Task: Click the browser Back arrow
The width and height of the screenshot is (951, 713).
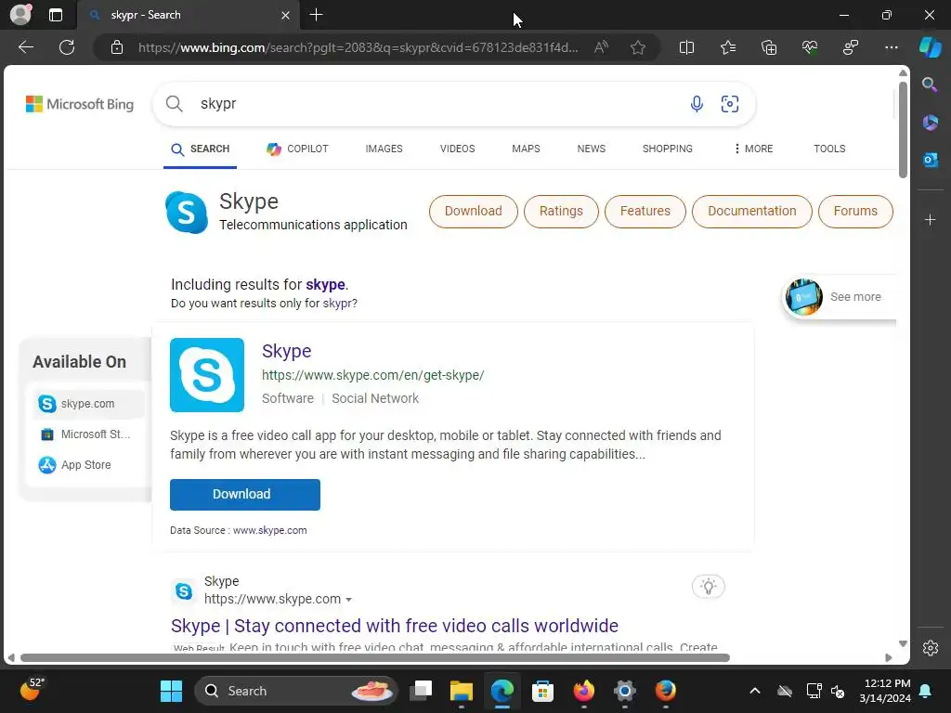Action: (x=25, y=47)
